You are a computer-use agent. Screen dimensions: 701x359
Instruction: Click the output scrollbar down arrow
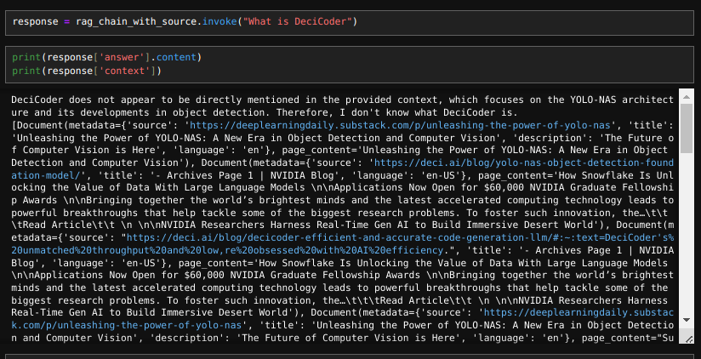click(687, 320)
